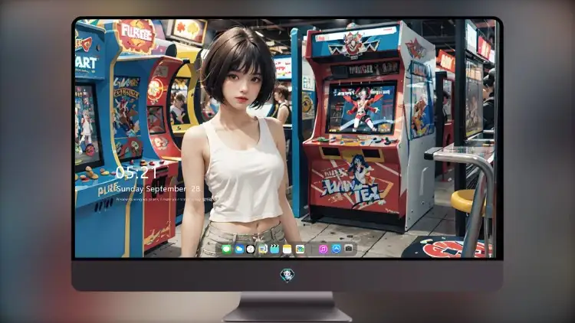Open the Keynote-style presentation icon in dock
The width and height of the screenshot is (575, 323).
point(262,250)
